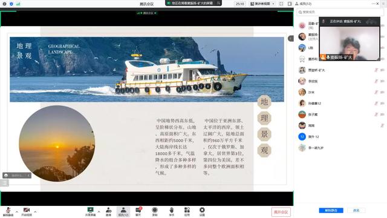This screenshot has width=387, height=218.
Task: Focus the member search field
Action: click(x=340, y=12)
